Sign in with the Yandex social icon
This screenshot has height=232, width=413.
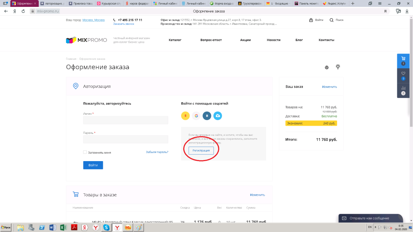(185, 116)
